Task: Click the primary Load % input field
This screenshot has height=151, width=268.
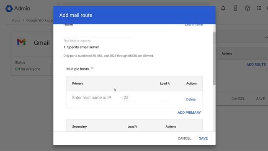Action: [x=165, y=98]
